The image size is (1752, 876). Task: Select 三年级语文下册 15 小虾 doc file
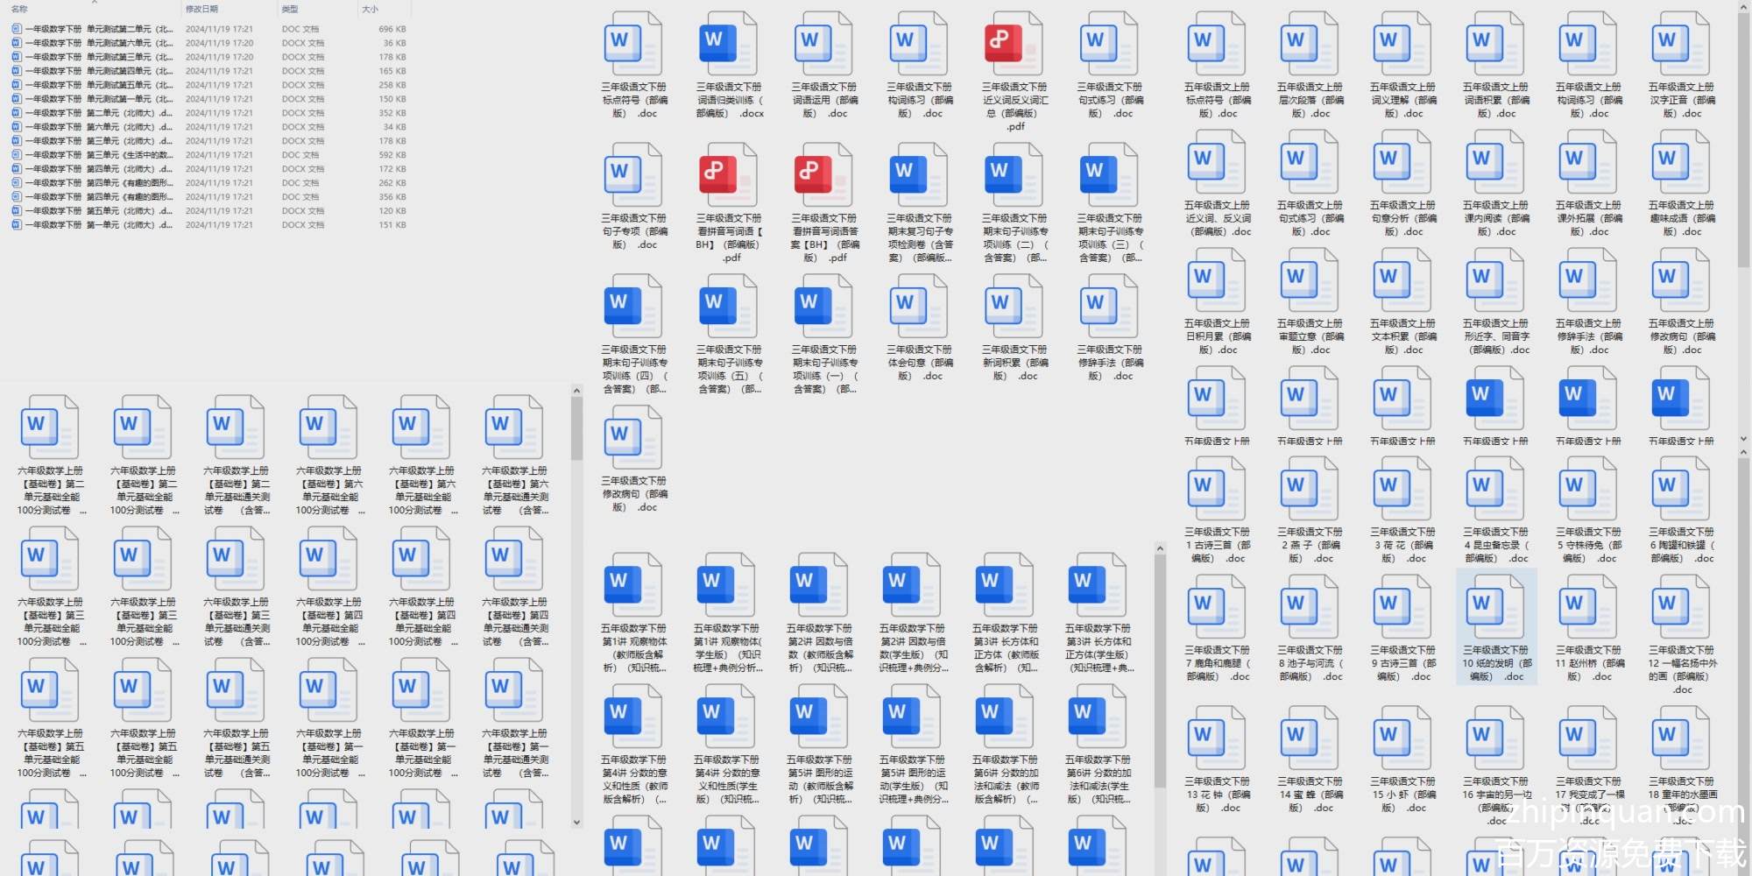pos(1402,761)
